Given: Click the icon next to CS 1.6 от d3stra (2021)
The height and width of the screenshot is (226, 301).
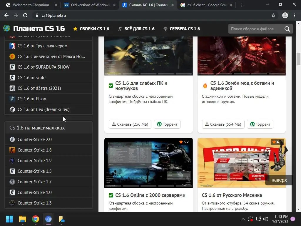Looking at the screenshot, I should 12,88.
